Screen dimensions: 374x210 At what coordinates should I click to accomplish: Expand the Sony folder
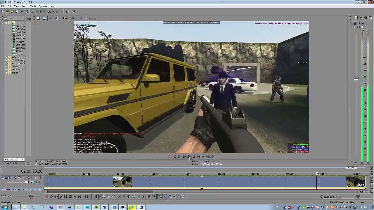pyautogui.click(x=6, y=66)
